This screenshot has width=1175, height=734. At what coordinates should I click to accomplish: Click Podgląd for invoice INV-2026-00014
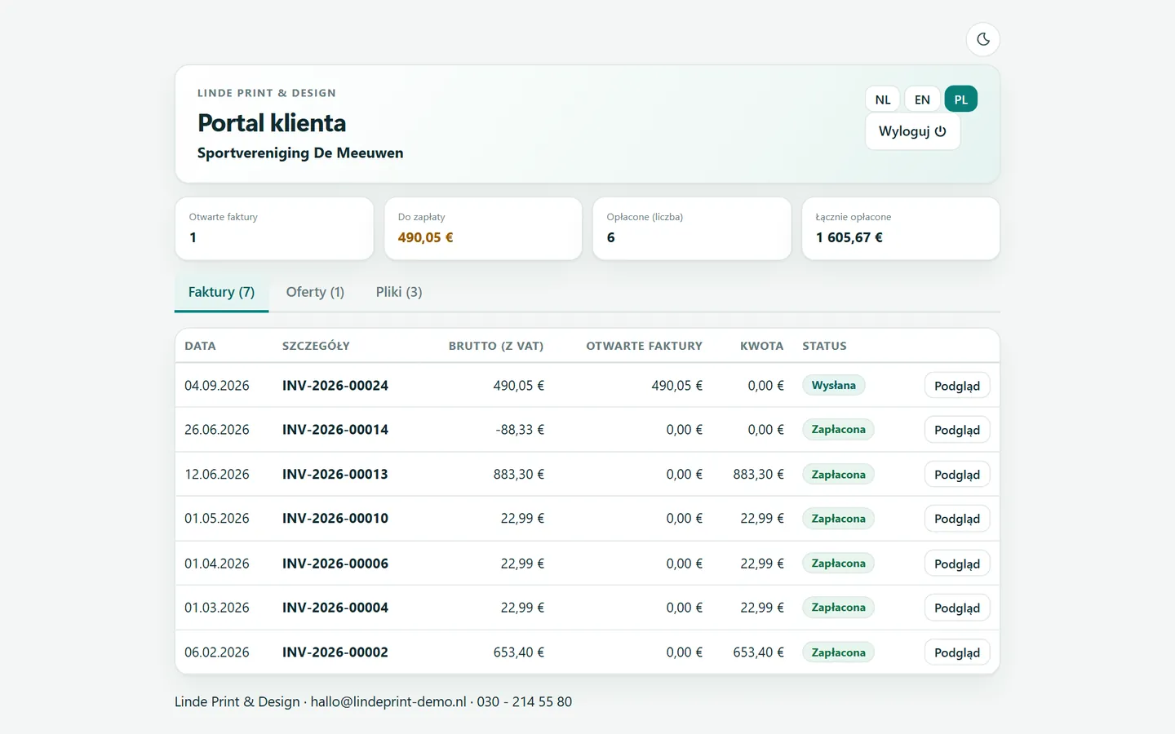coord(957,430)
